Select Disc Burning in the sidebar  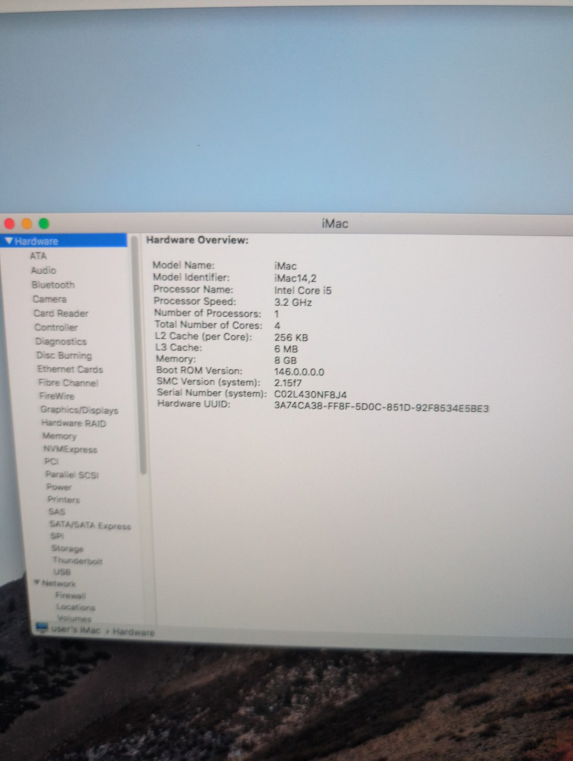click(x=64, y=355)
